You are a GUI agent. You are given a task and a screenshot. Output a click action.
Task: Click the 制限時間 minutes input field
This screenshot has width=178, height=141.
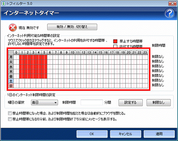pos(92,103)
